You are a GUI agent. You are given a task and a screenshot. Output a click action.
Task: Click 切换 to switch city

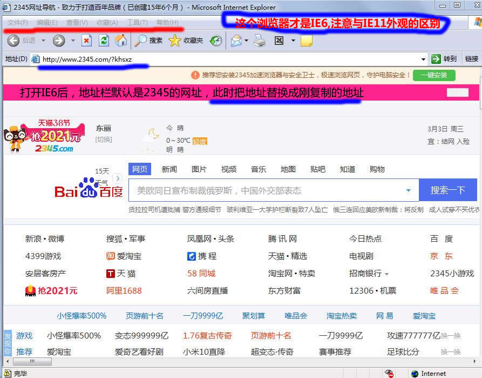(x=104, y=139)
